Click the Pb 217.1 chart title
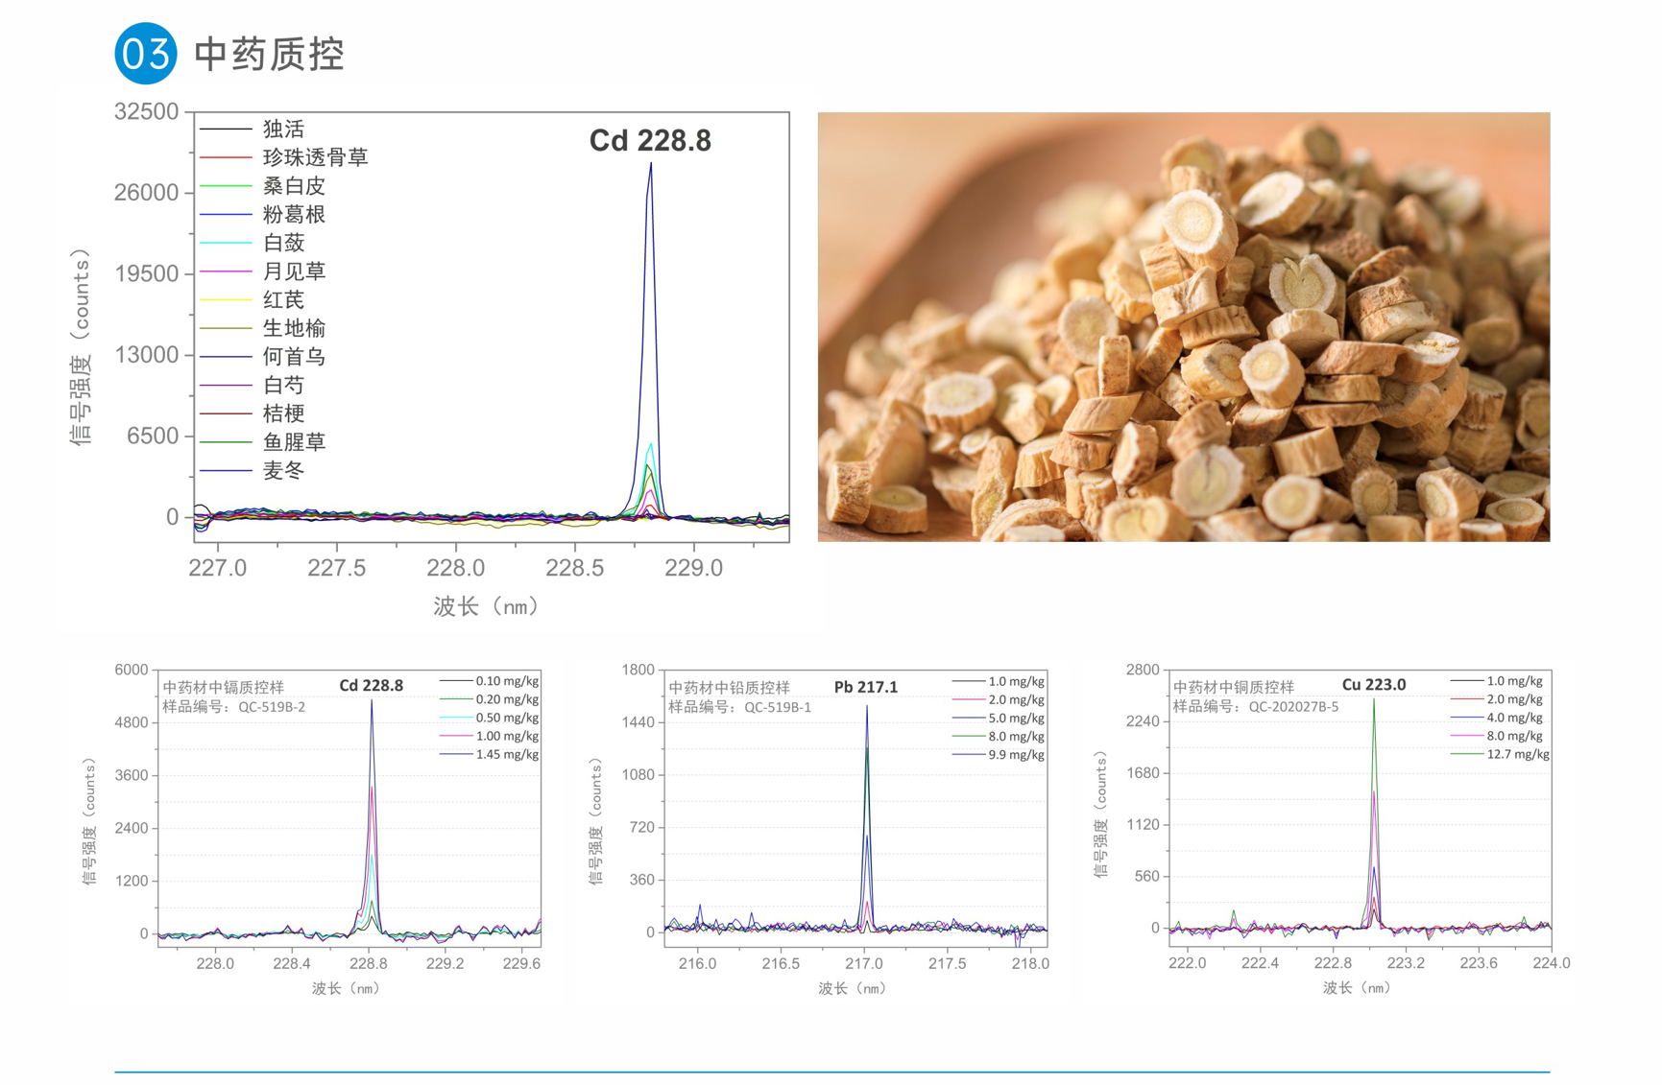 pyautogui.click(x=865, y=687)
